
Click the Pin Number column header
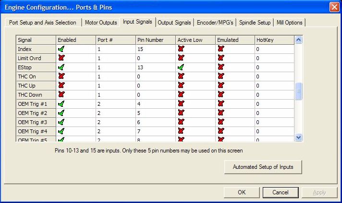coord(156,40)
